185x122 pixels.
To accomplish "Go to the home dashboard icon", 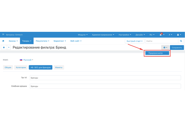I will point(3,41).
